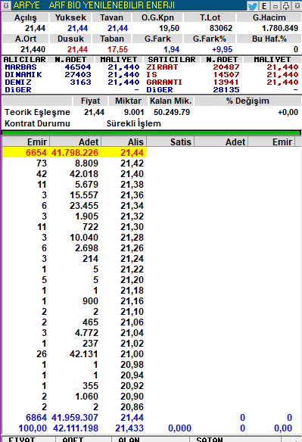302x442 pixels.
Task: Select the 21,22 bid price row
Action: 74,269
